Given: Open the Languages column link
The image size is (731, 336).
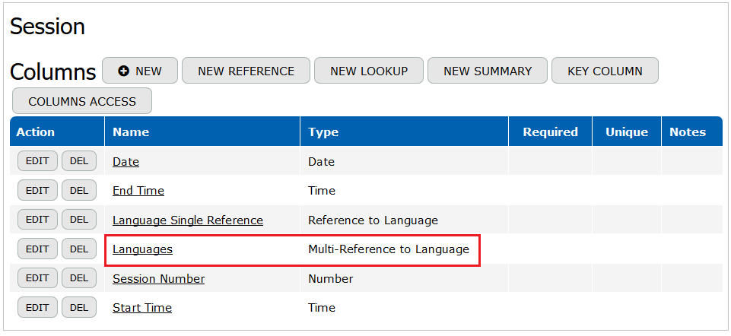Looking at the screenshot, I should (143, 249).
